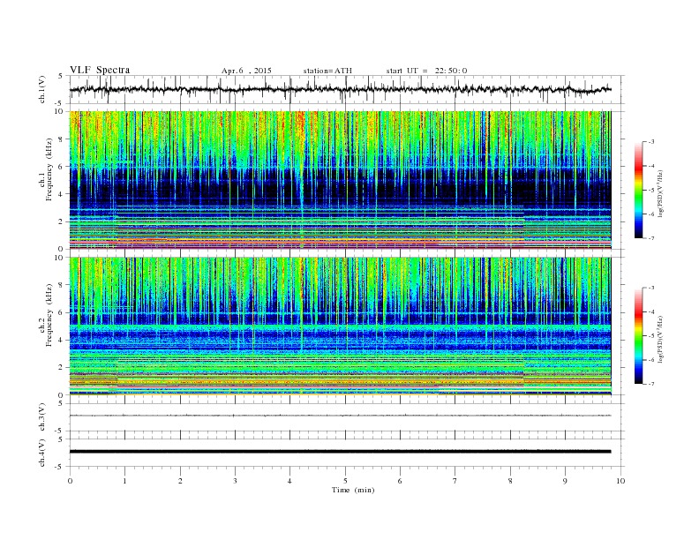The height and width of the screenshot is (540, 699).
Task: Select the "ch.4(V)" axis label
Action: click(x=41, y=453)
